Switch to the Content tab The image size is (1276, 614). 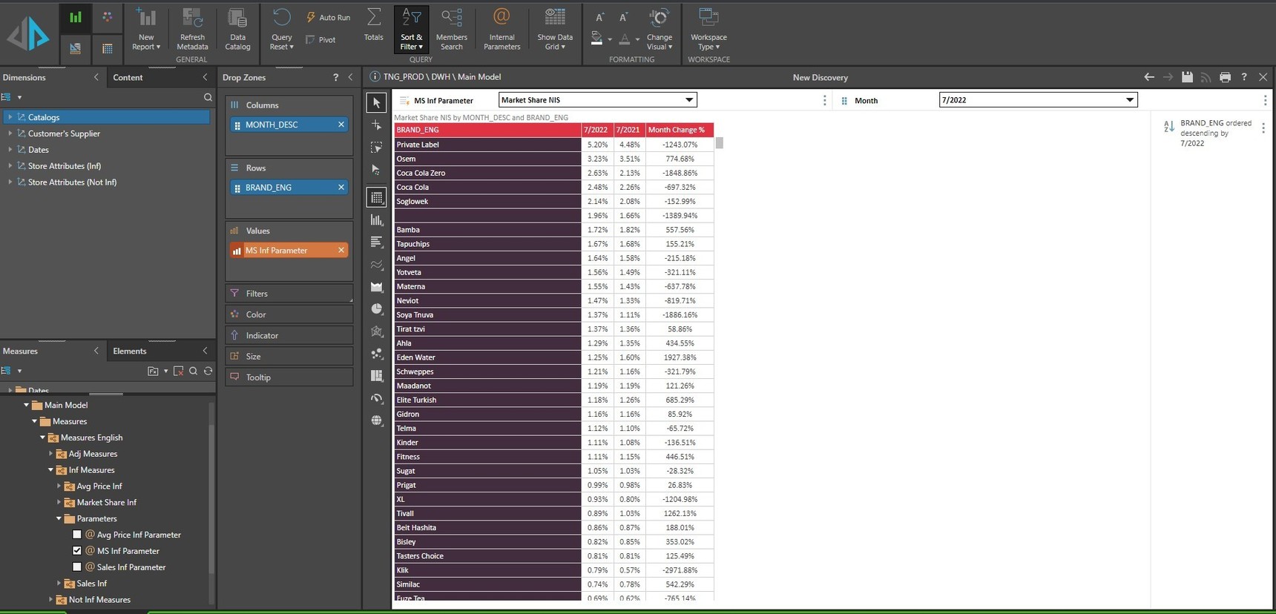pos(128,77)
